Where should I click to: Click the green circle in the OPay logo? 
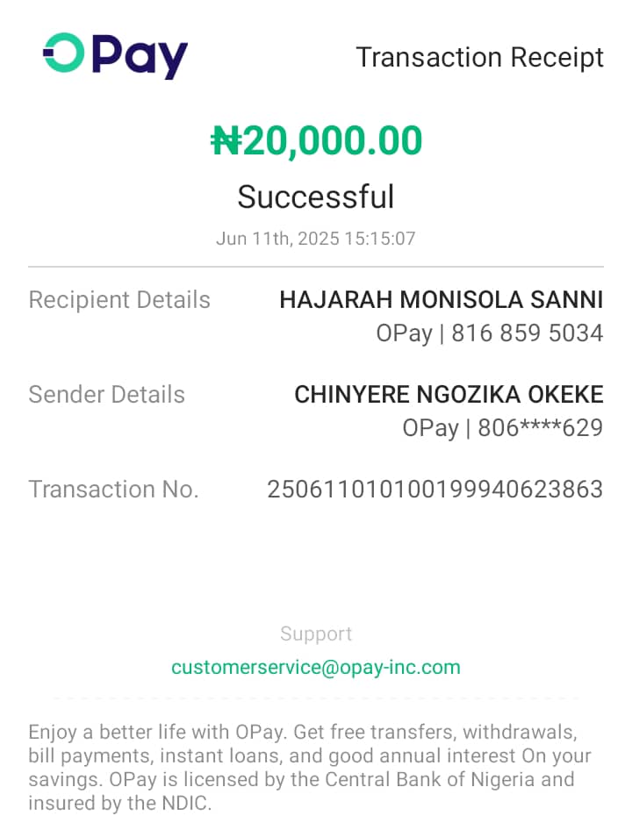pyautogui.click(x=63, y=53)
